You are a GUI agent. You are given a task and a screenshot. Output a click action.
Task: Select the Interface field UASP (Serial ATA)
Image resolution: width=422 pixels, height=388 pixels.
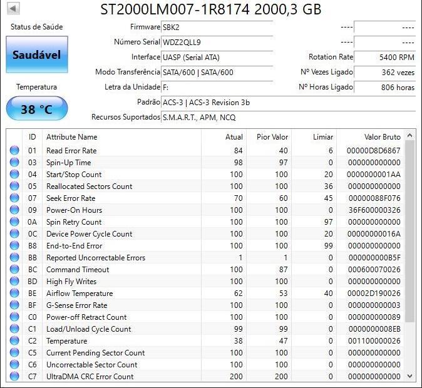point(217,58)
